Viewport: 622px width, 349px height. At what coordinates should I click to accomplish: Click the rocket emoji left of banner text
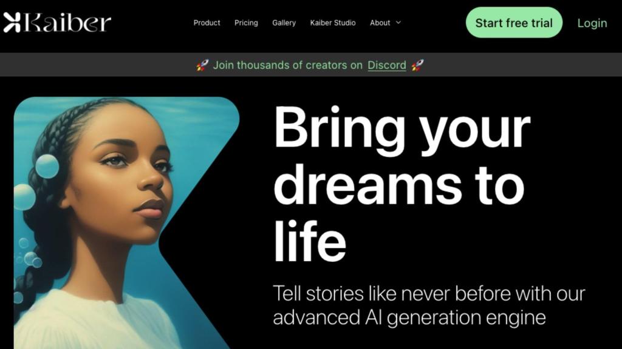tap(202, 65)
